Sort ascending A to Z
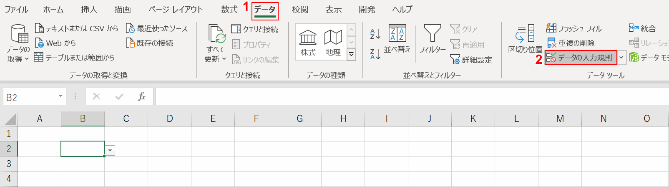This screenshot has width=669, height=187. point(375,34)
